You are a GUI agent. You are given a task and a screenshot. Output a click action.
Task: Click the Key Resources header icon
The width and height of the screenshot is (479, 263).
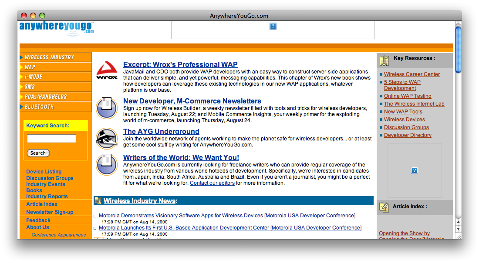(x=385, y=61)
